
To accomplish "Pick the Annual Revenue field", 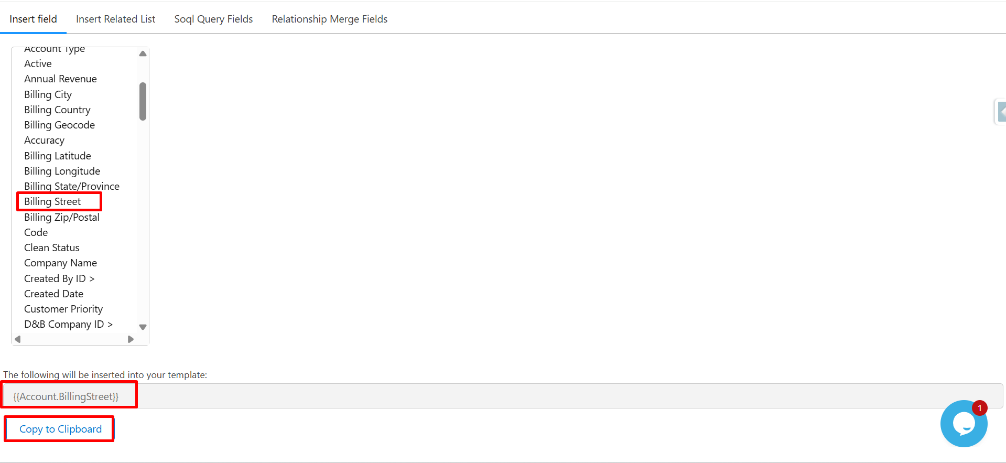I will pyautogui.click(x=60, y=79).
